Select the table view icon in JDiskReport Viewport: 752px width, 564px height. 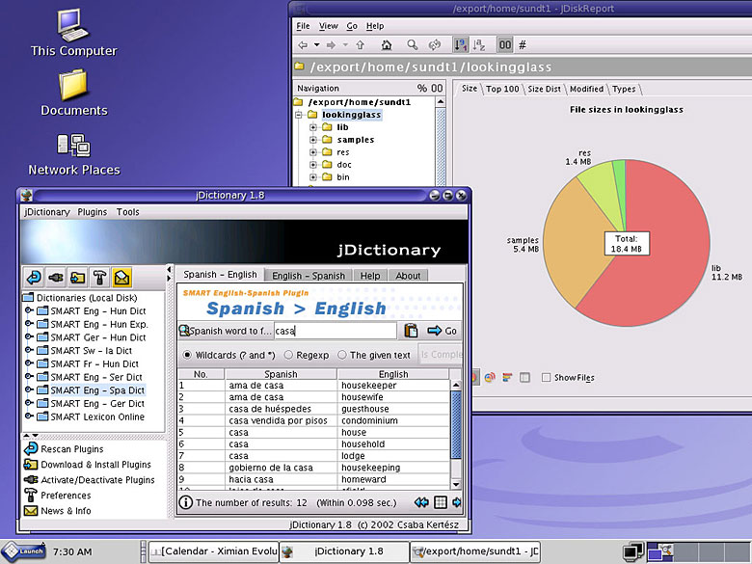pos(525,377)
